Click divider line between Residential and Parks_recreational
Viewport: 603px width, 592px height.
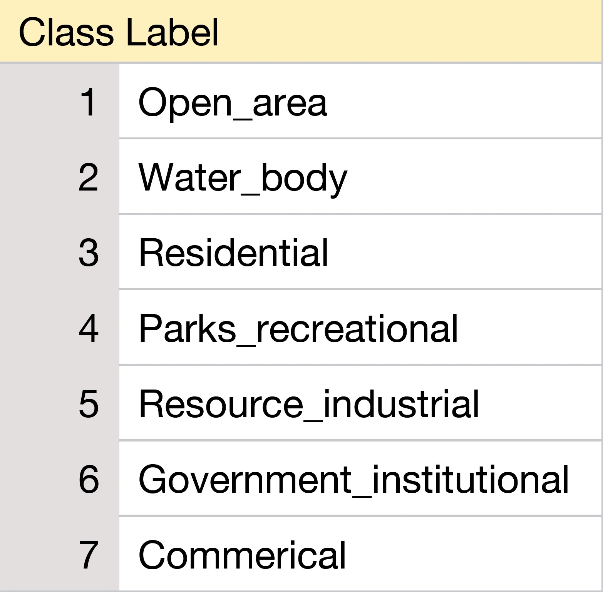pyautogui.click(x=360, y=289)
